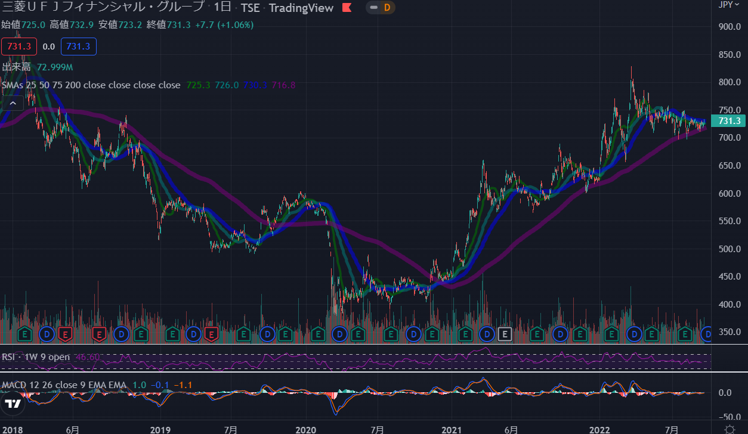Click the TradingView logo in the MACD pane
Image resolution: width=748 pixels, height=434 pixels.
click(x=13, y=404)
